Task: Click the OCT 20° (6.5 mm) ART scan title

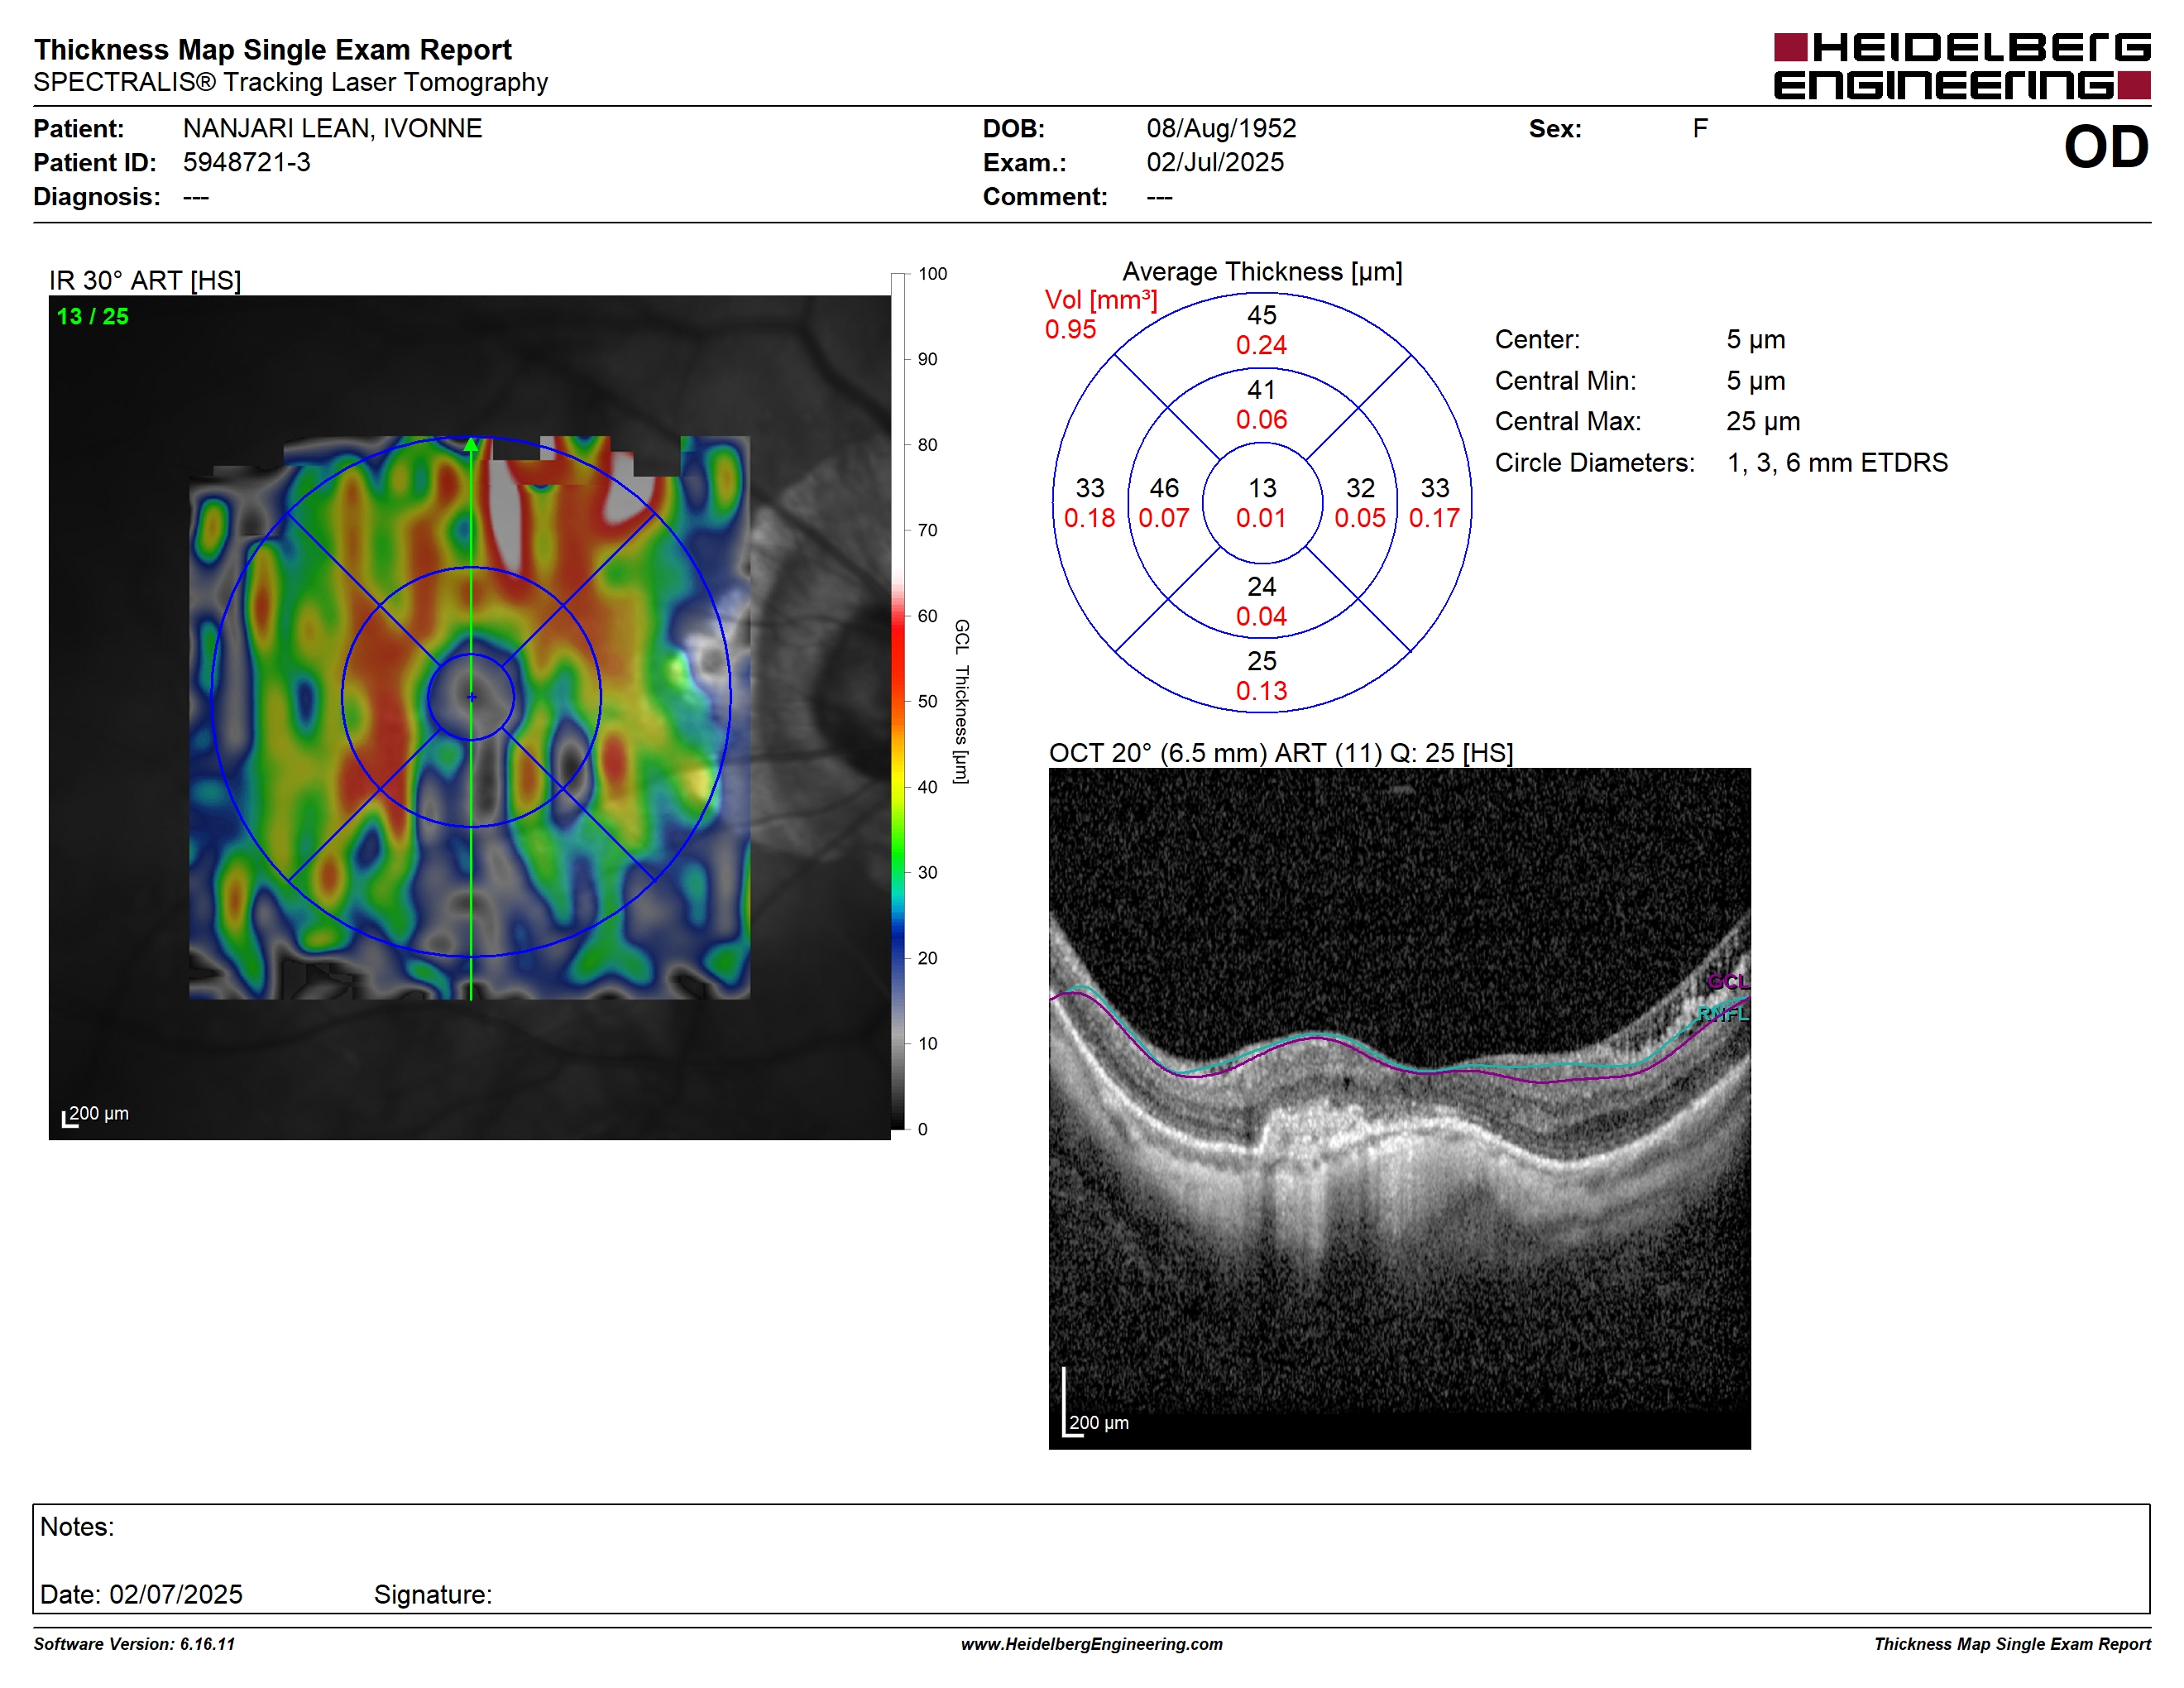Action: pos(1280,752)
